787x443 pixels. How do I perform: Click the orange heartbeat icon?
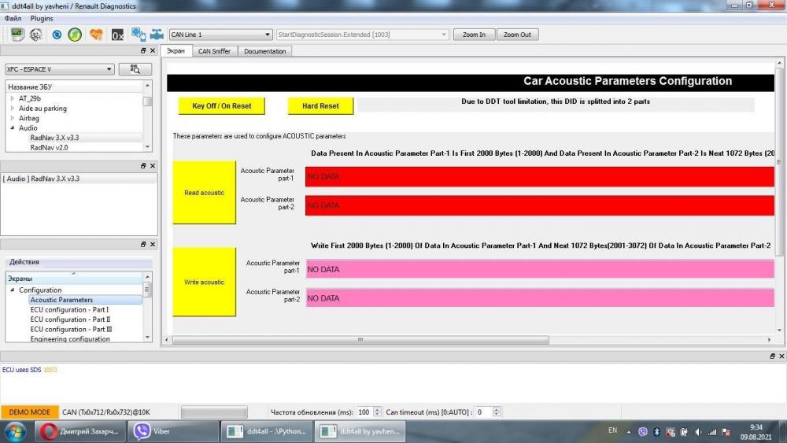[x=96, y=35]
